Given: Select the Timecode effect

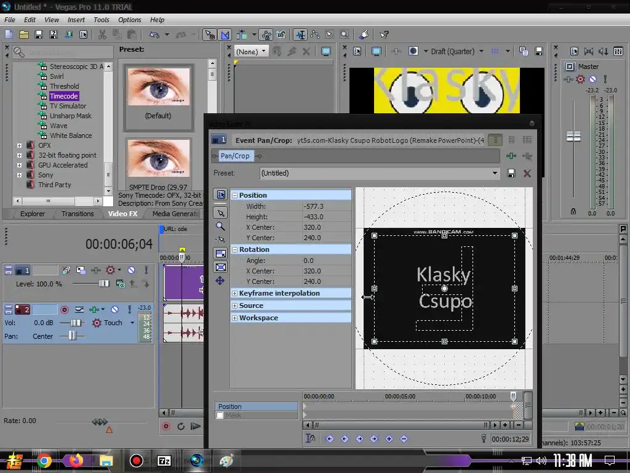Looking at the screenshot, I should coord(64,96).
